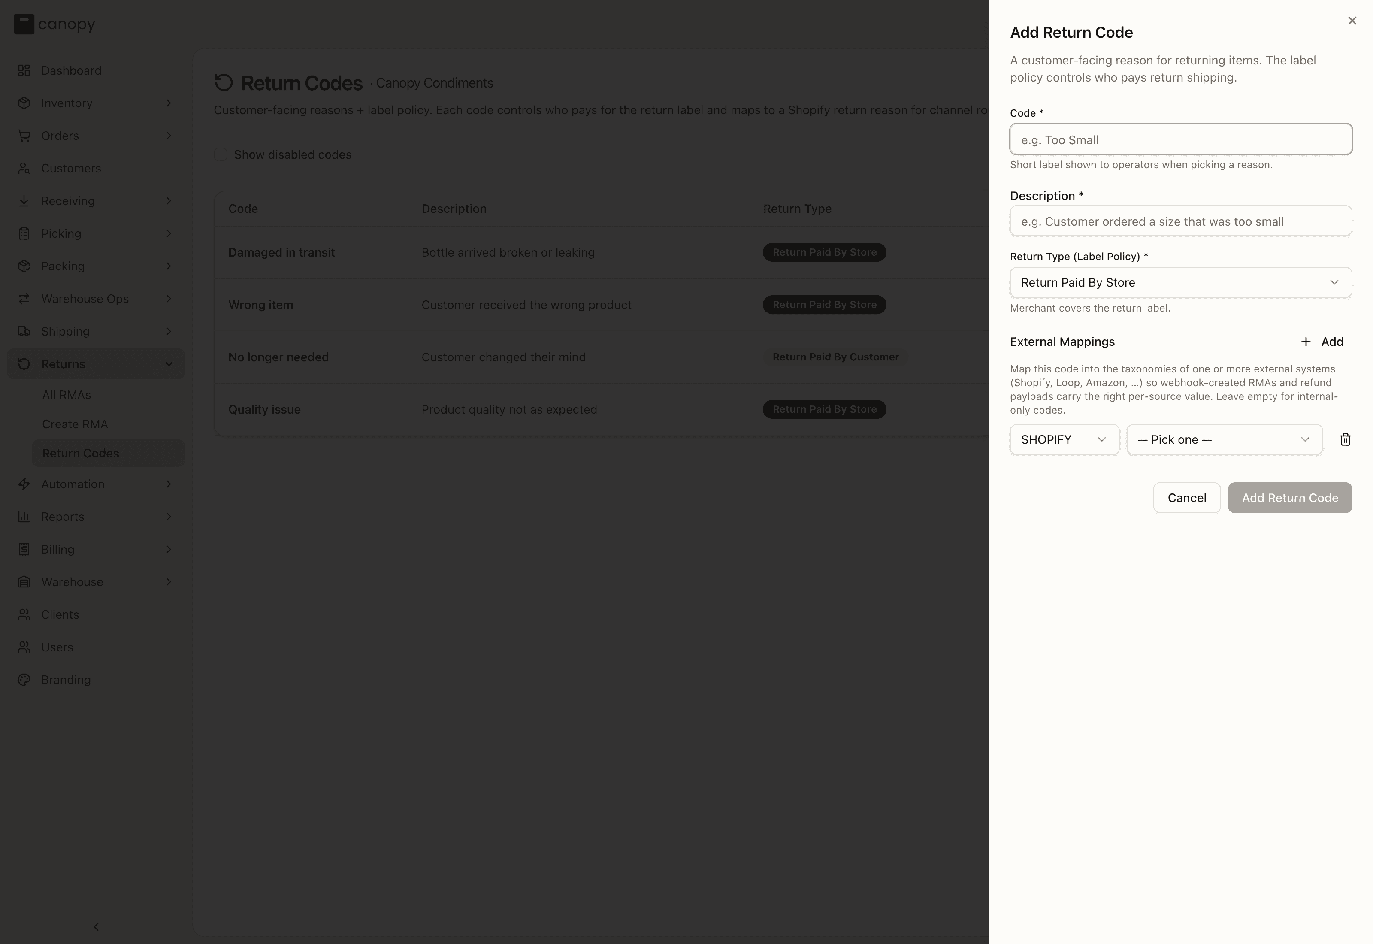Viewport: 1373px width, 944px height.
Task: Open Dashboard via its grid icon
Action: click(x=24, y=70)
